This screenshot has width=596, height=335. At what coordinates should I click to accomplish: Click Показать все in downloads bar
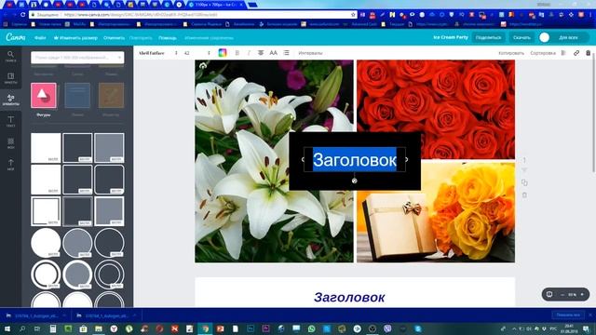tap(568, 315)
